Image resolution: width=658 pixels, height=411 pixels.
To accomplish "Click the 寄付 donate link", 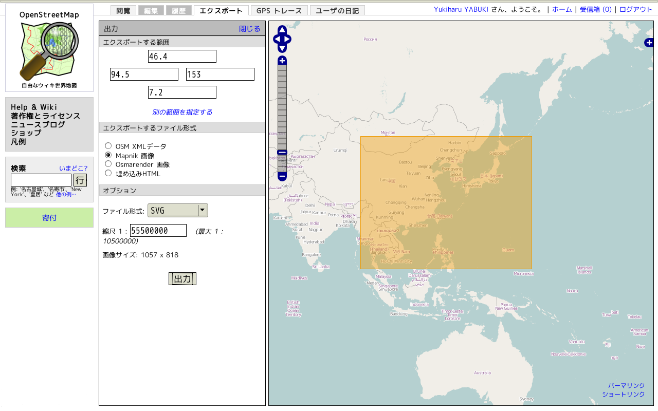I will (x=49, y=218).
